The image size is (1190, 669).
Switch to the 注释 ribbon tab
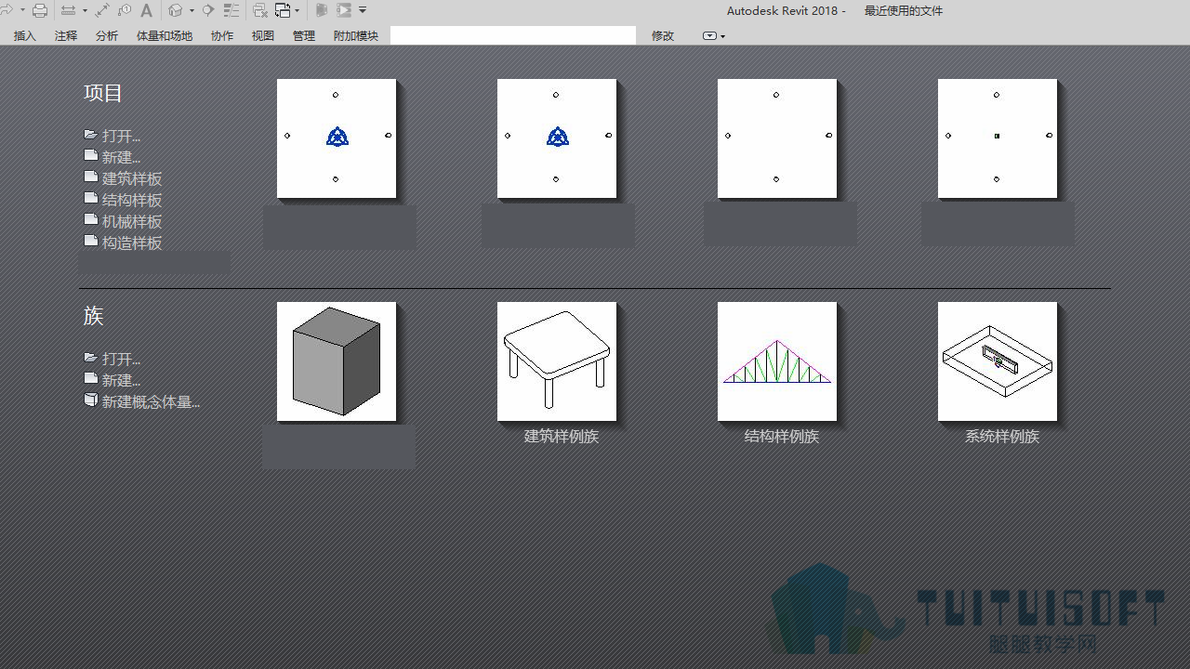coord(66,35)
